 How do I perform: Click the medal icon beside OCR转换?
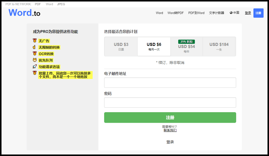pyautogui.click(x=35, y=53)
